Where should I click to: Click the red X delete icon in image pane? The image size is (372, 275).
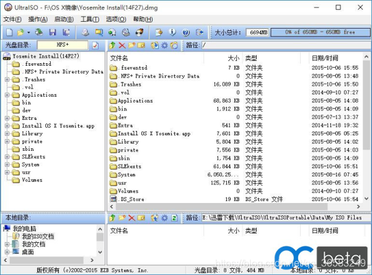pos(122,45)
